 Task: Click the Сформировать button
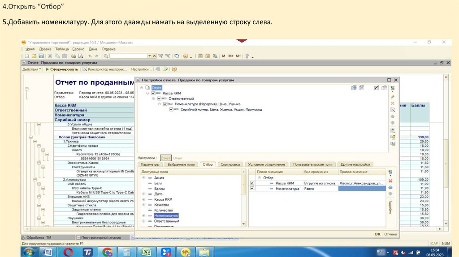tap(62, 69)
